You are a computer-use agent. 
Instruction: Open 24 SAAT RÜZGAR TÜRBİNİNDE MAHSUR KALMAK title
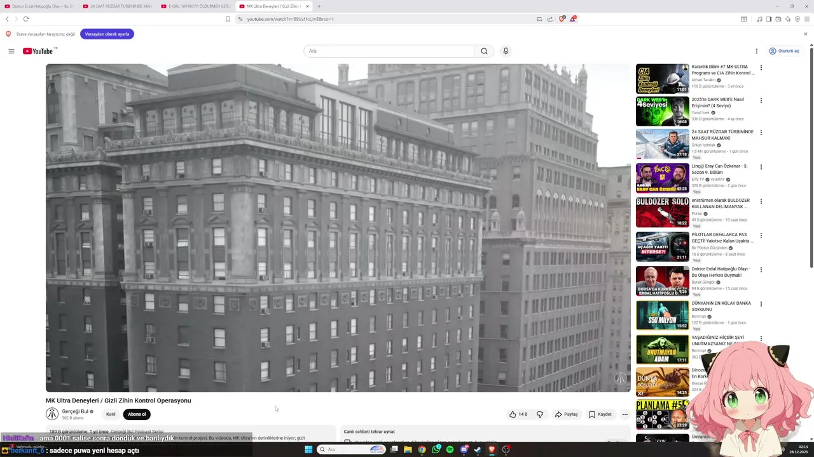click(722, 135)
